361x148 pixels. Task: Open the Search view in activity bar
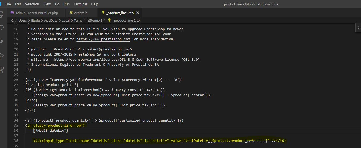tap(2, 28)
